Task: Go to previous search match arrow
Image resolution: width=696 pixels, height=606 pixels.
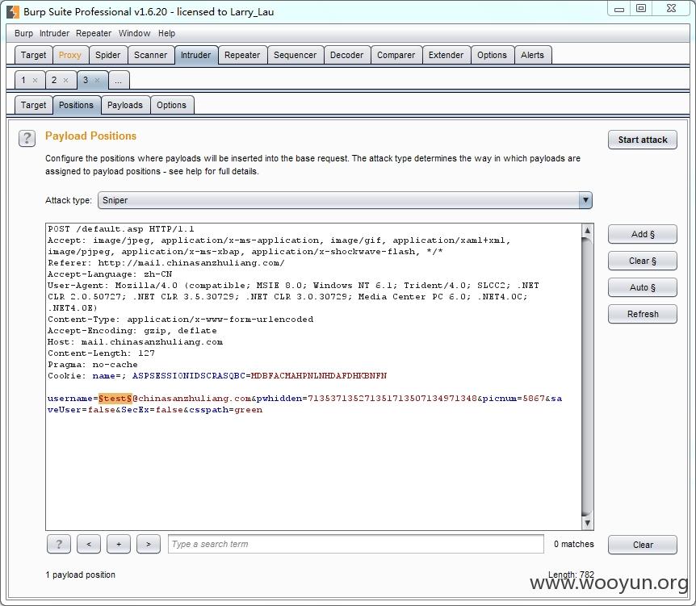Action: pos(89,544)
